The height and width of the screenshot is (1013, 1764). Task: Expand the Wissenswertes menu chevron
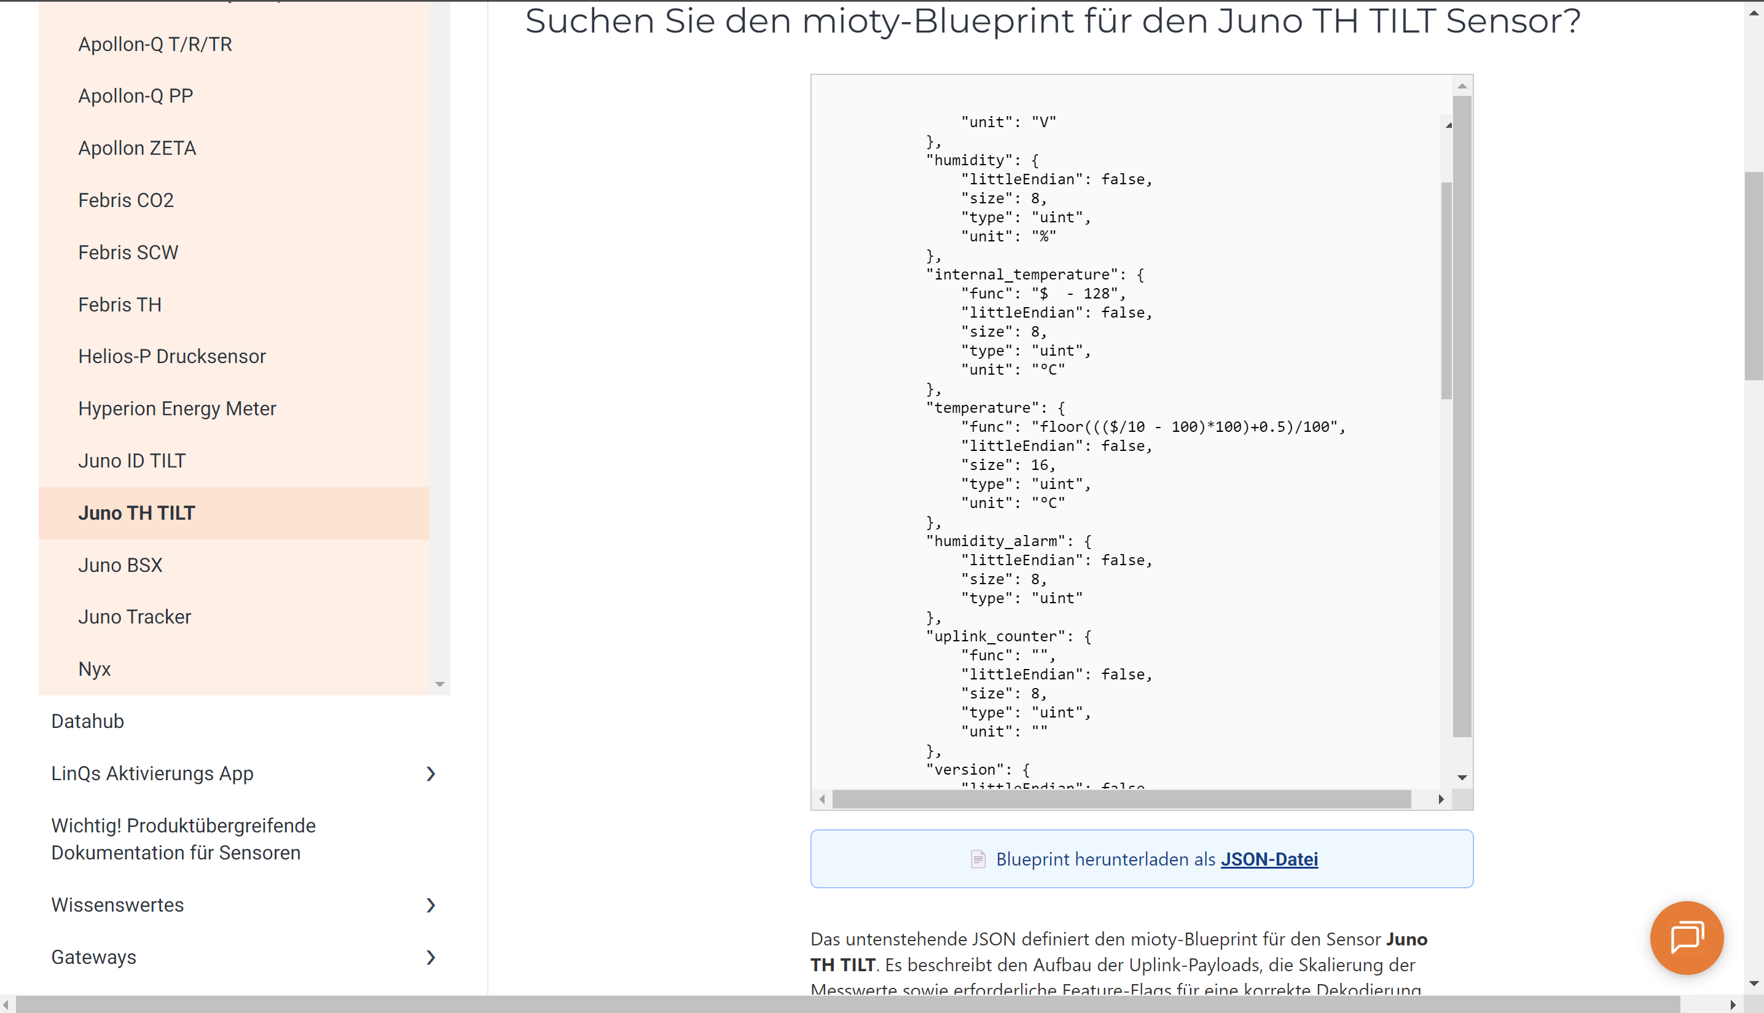(x=431, y=905)
